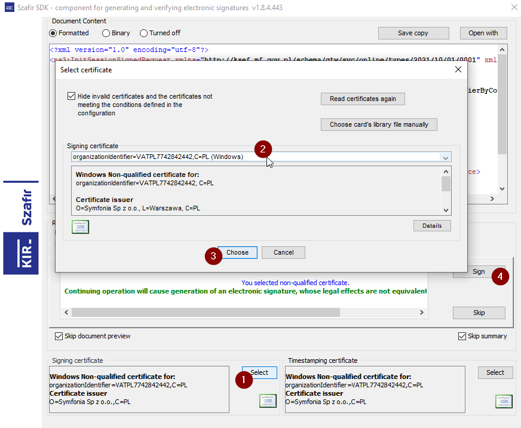
Task: Click the Szafir SDK app icon in title bar
Action: [x=10, y=7]
